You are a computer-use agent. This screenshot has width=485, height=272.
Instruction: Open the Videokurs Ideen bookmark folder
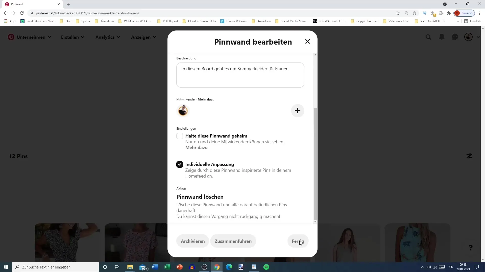(397, 21)
